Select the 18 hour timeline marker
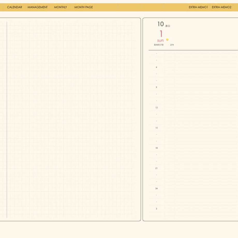Image resolution: width=238 pixels, height=238 pixels. [157, 148]
